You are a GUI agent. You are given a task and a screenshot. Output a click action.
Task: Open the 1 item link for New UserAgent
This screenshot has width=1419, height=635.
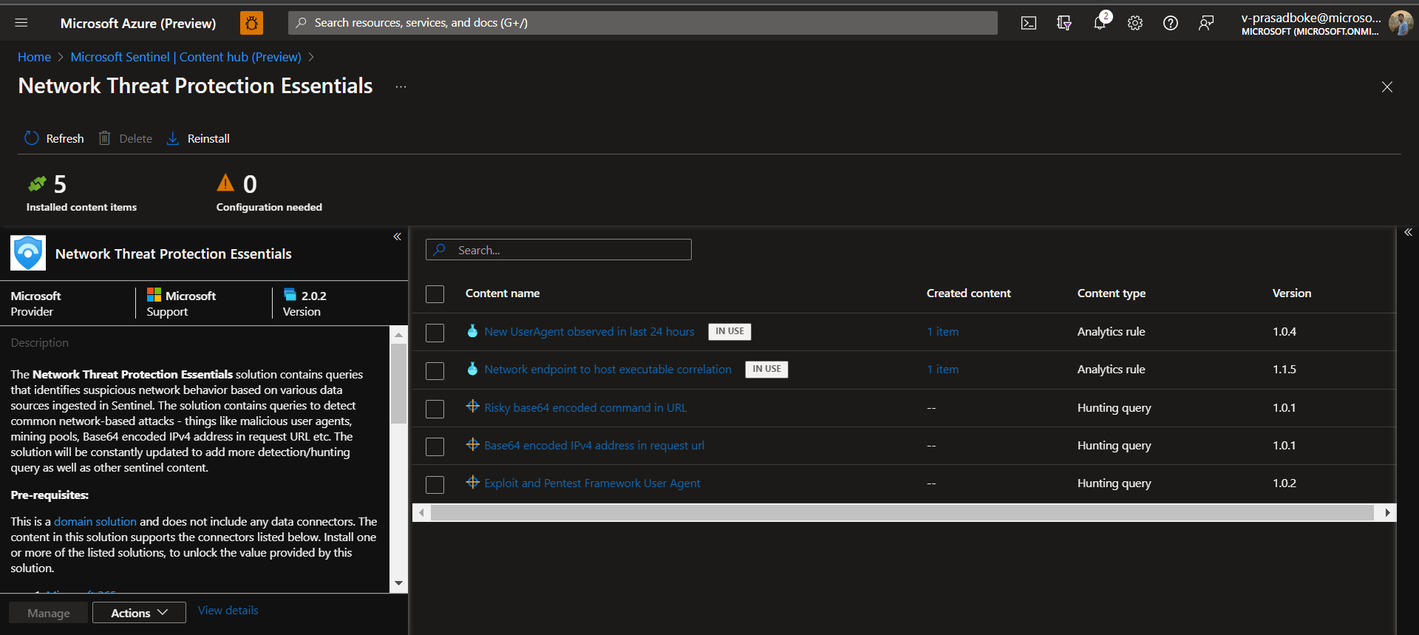pos(942,331)
